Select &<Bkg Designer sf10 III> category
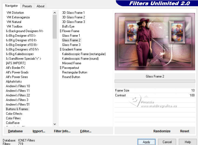This screenshot has width=198, height=145. 22,45
